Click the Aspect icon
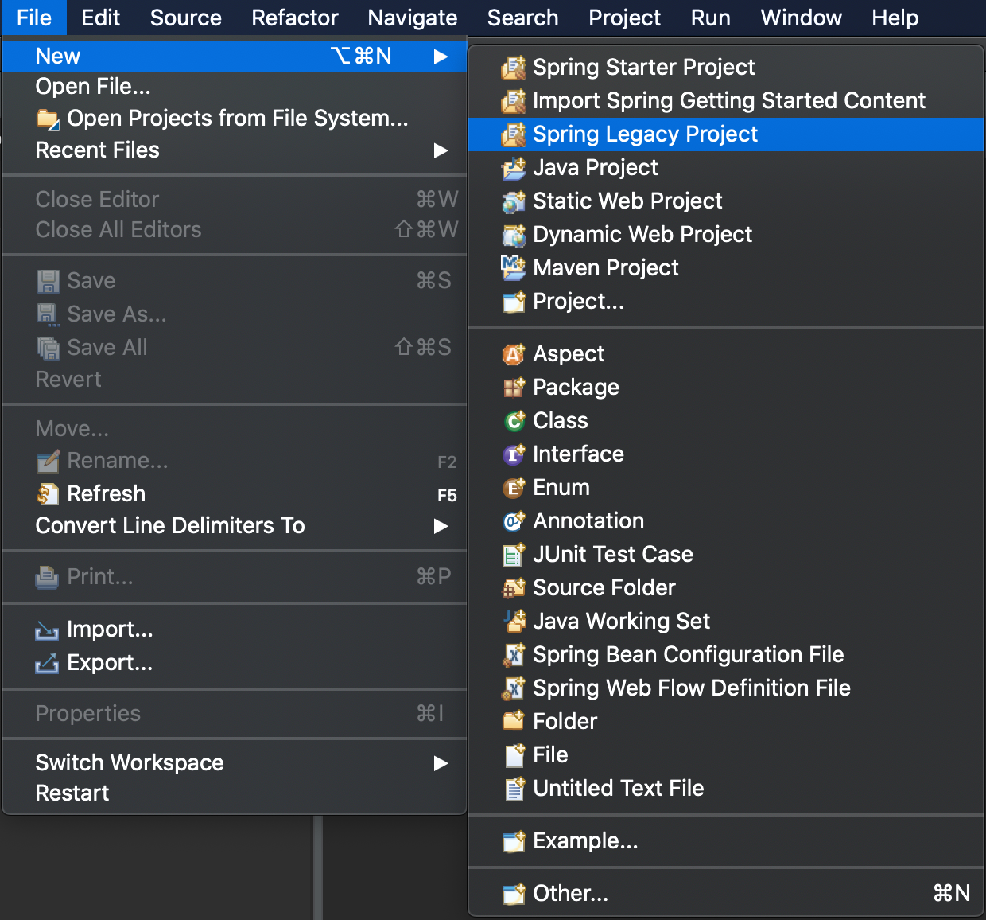 (514, 354)
